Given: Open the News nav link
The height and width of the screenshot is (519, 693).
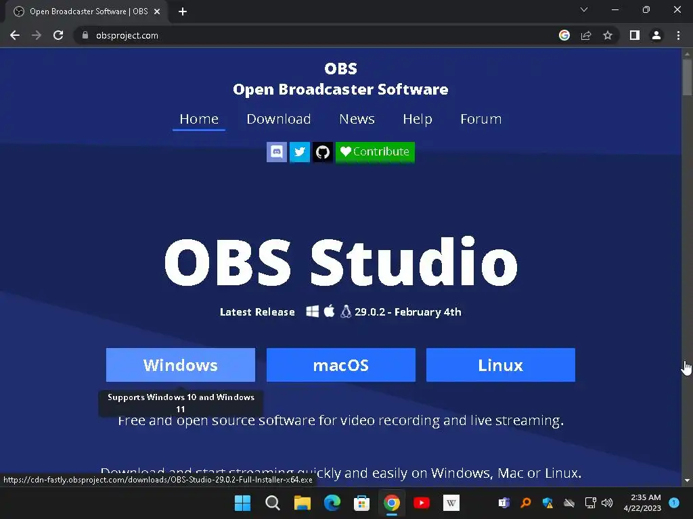Looking at the screenshot, I should click(357, 119).
